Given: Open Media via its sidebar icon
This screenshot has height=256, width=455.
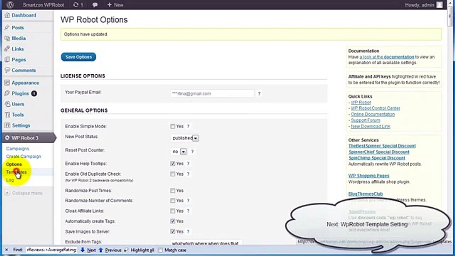Looking at the screenshot, I should tap(7, 38).
